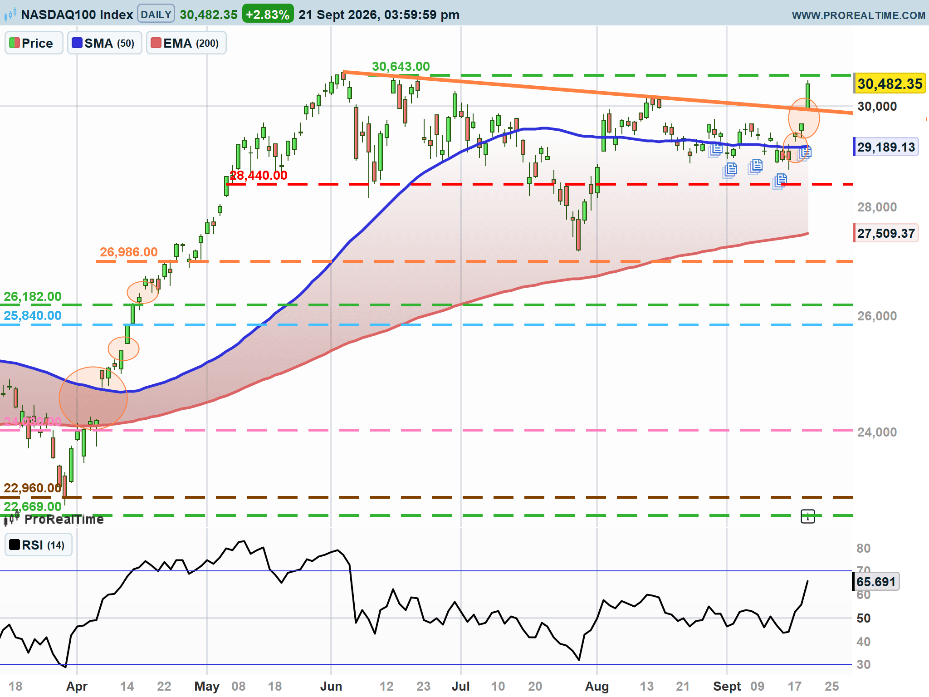Click the info icon at chart bottom right

[808, 516]
